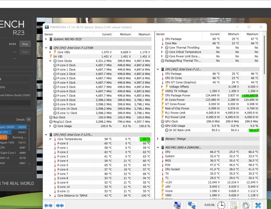
Task: Click the GPU D3D Usage icon
Action: point(163,126)
